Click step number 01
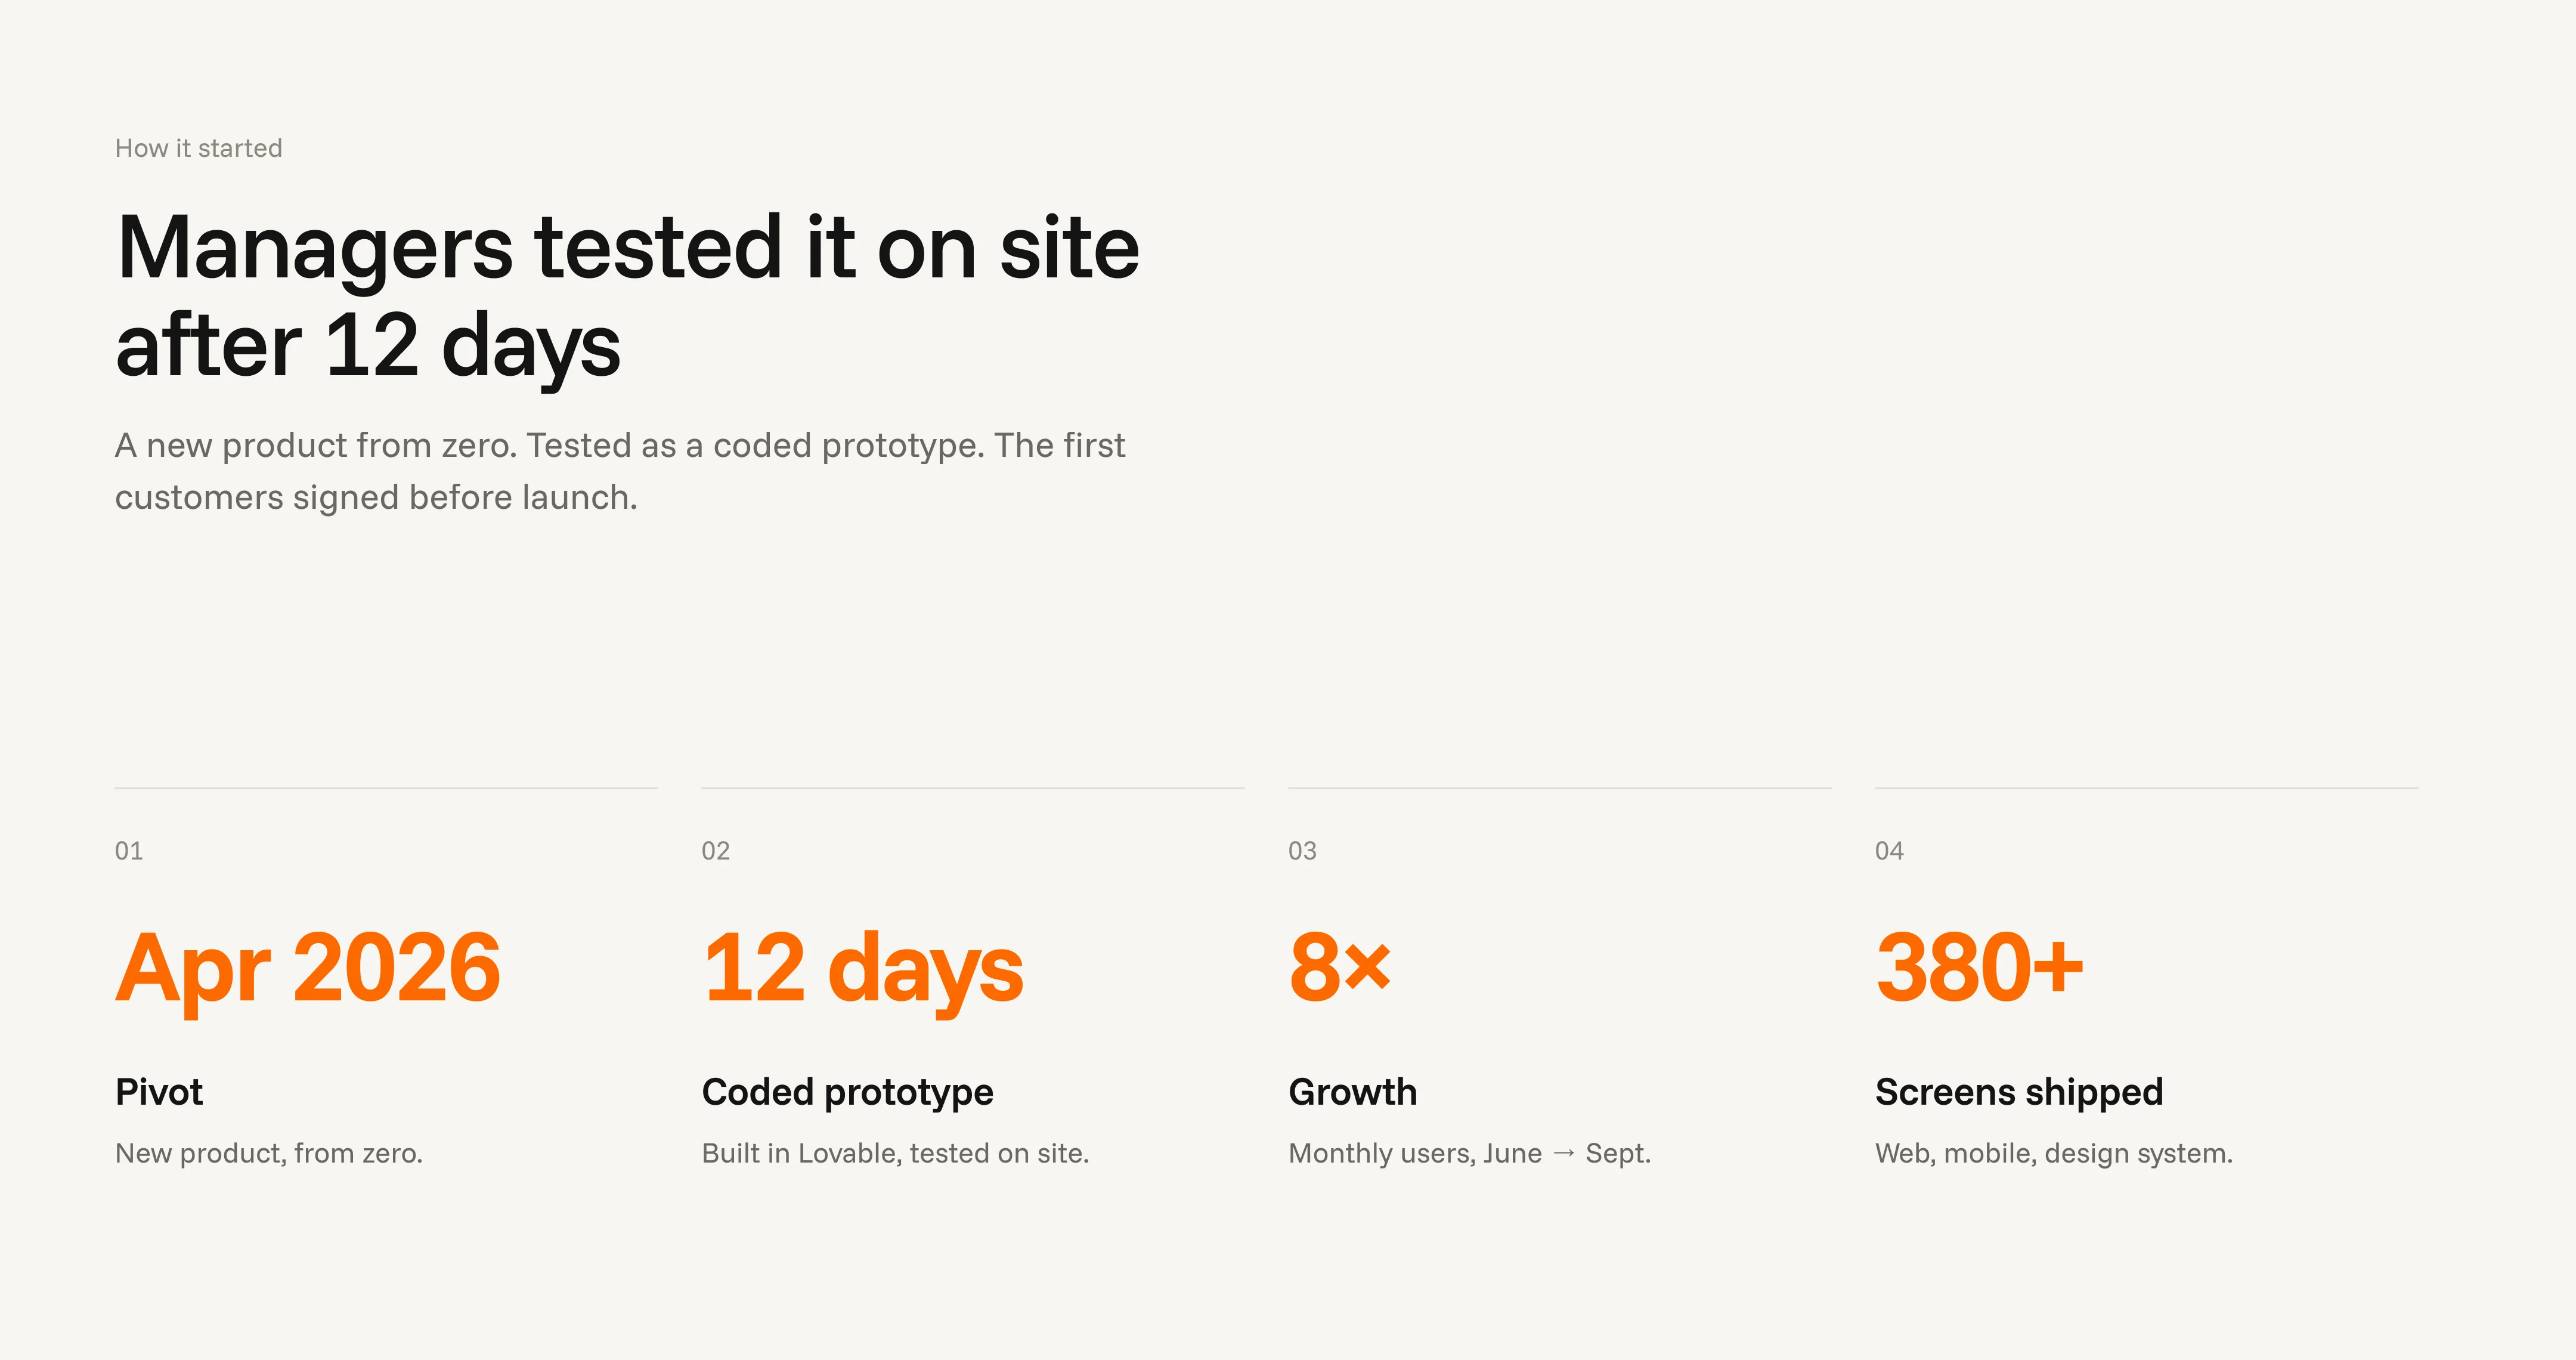Viewport: 2576px width, 1360px height. pyautogui.click(x=129, y=851)
